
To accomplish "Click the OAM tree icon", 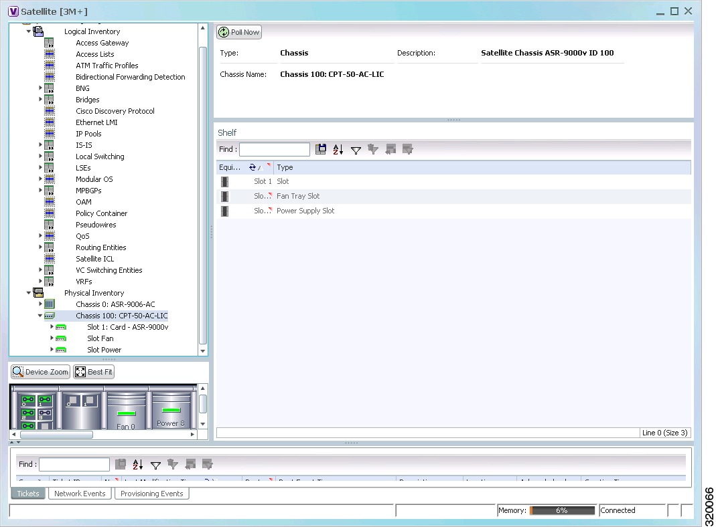I will tap(50, 202).
